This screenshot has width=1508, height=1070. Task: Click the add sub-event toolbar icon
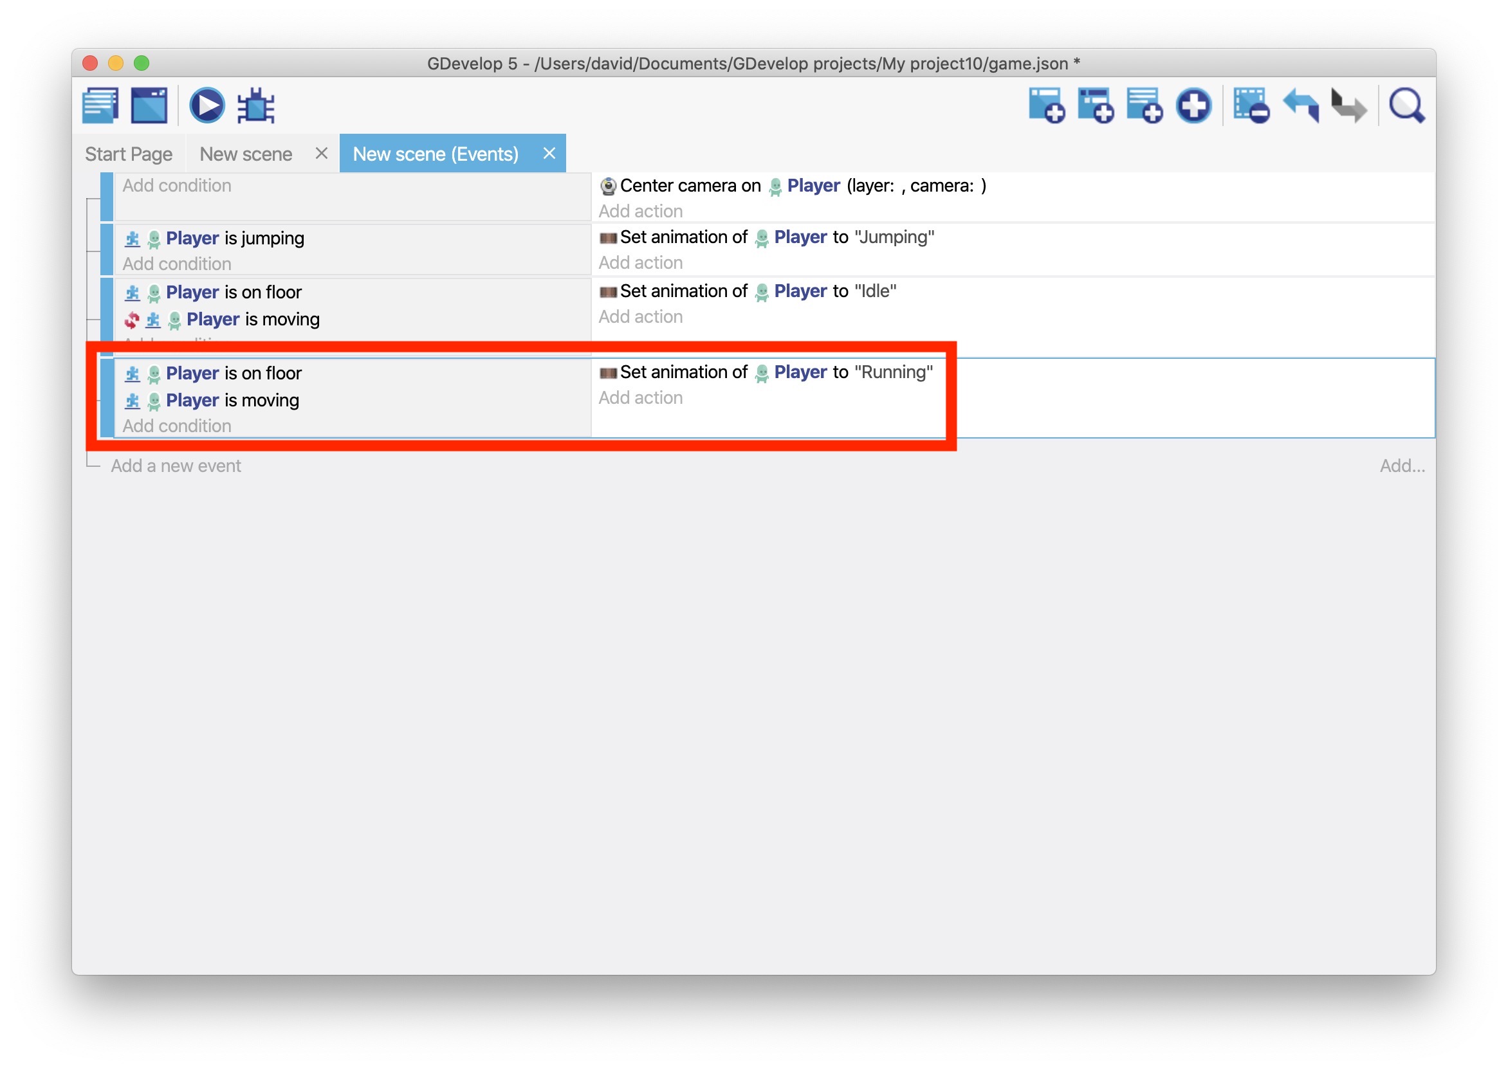[1095, 105]
